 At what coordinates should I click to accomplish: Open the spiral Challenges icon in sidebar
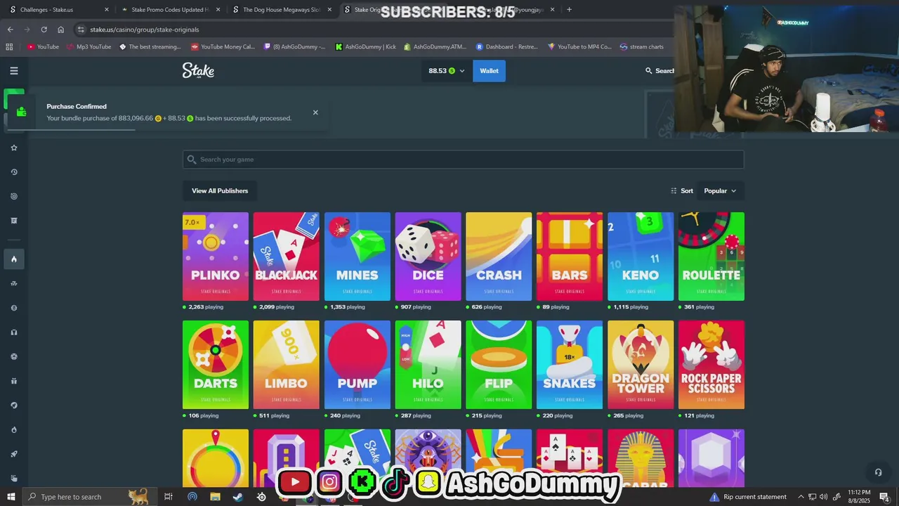click(x=13, y=196)
